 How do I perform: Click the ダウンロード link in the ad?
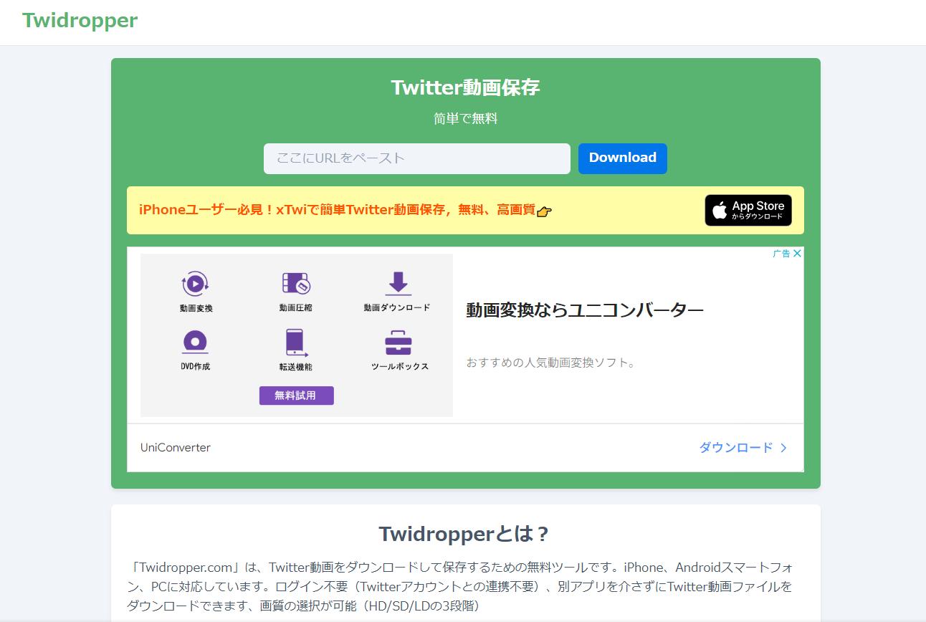[736, 448]
